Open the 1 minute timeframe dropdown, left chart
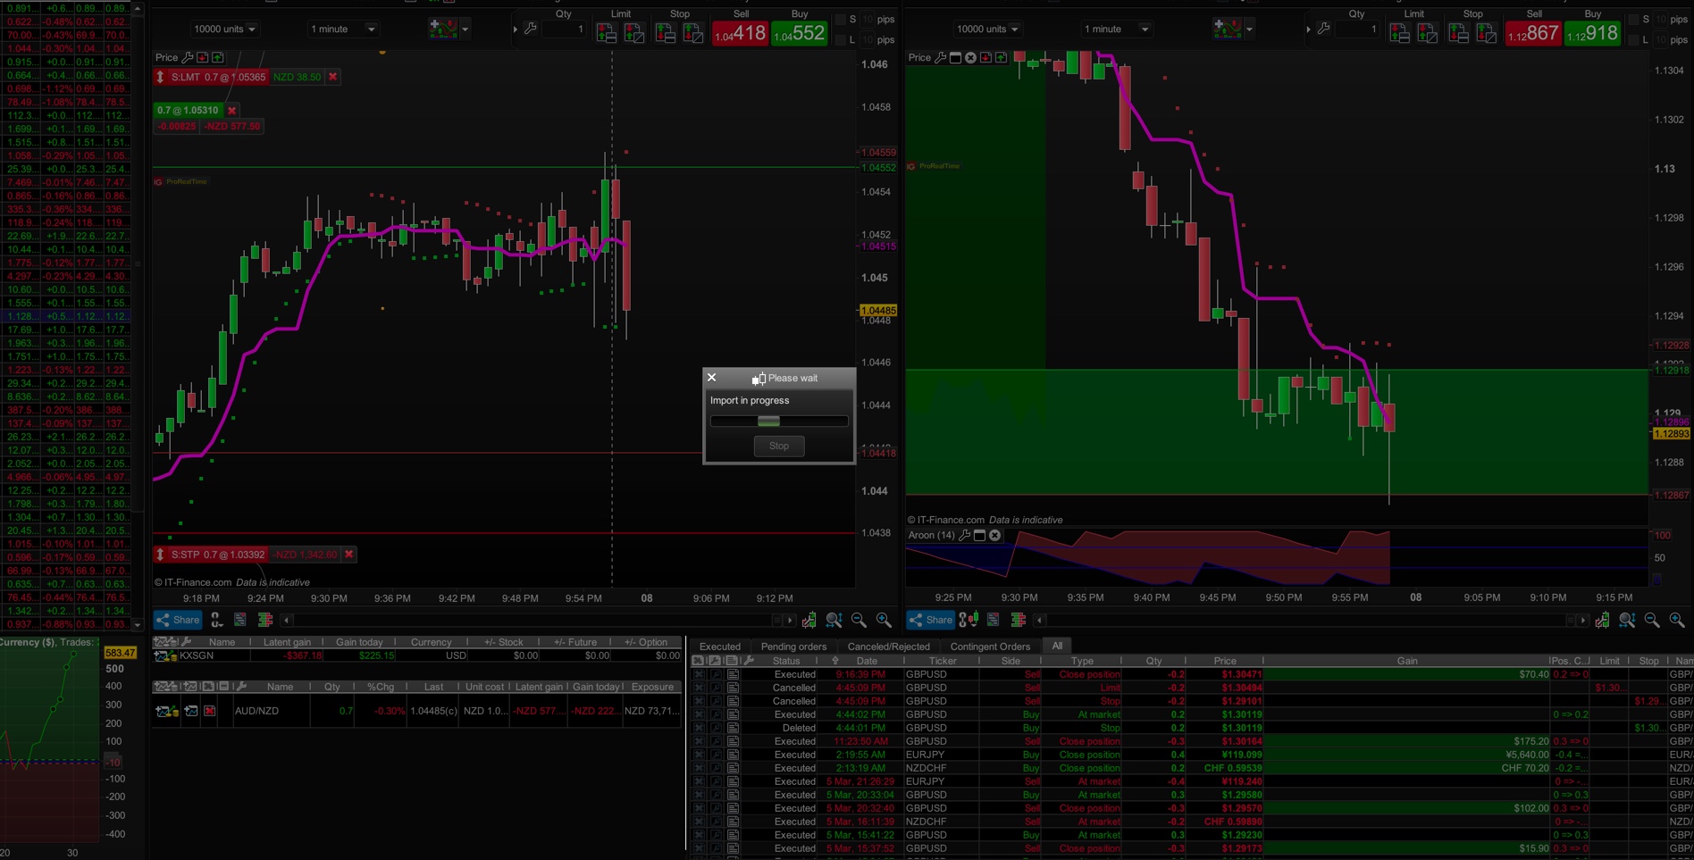This screenshot has width=1694, height=860. pyautogui.click(x=342, y=29)
